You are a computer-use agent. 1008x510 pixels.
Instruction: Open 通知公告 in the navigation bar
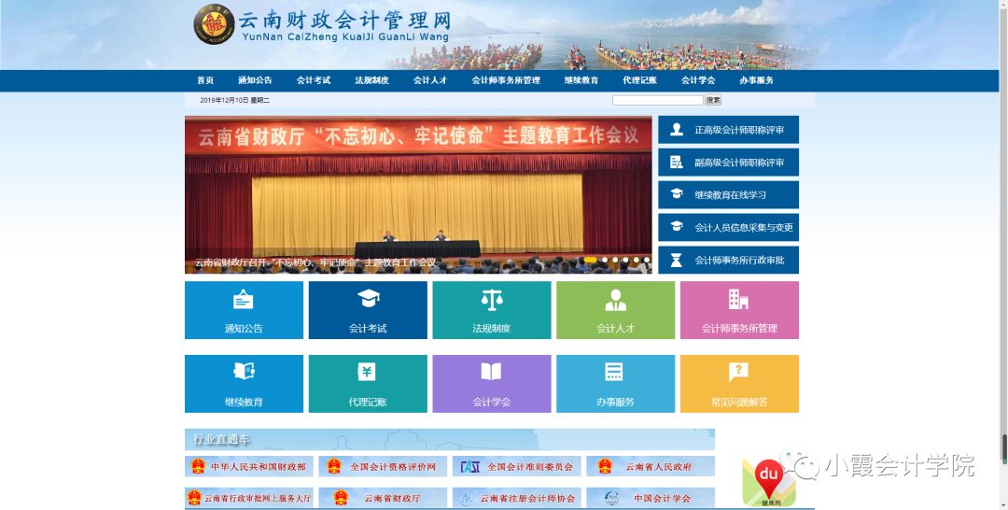(x=255, y=80)
